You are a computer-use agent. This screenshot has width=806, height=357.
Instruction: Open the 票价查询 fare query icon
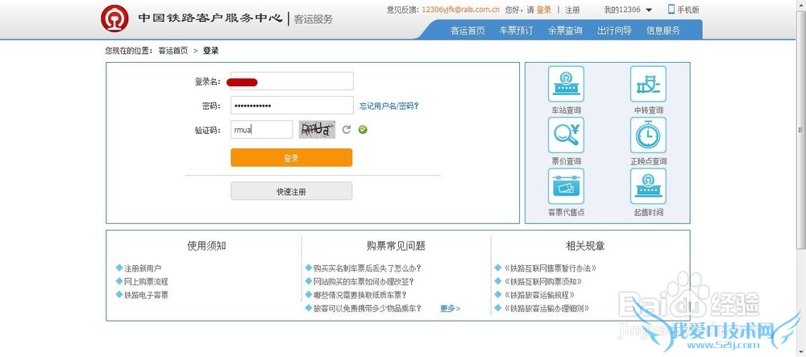point(566,135)
